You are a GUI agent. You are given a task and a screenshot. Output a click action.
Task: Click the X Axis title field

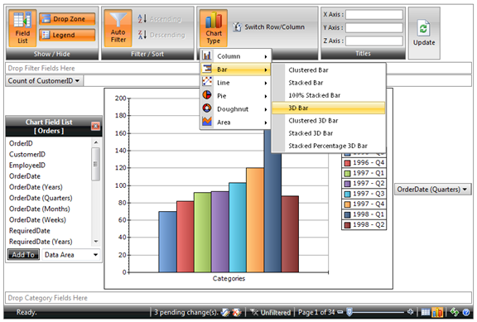(373, 14)
